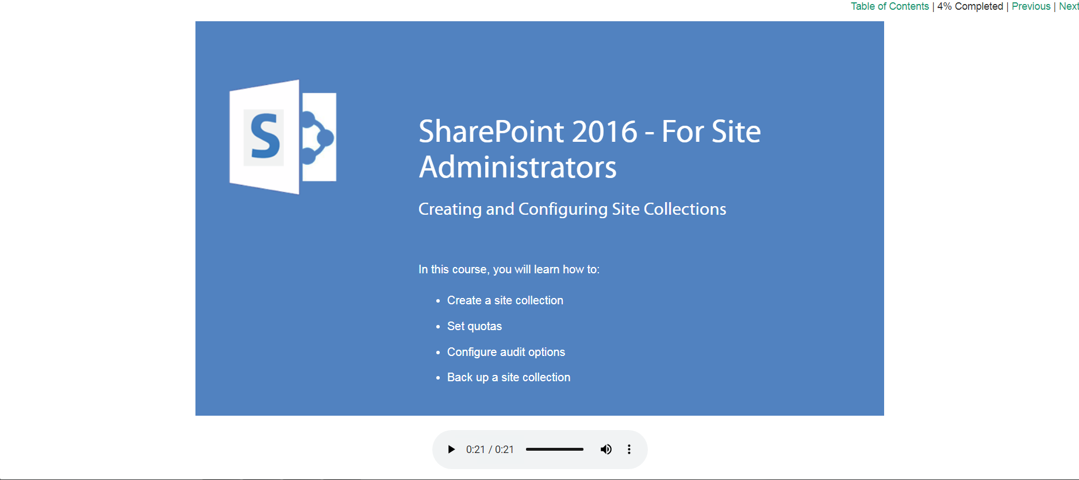The image size is (1079, 480).
Task: Click the audio seek slider track
Action: [x=554, y=450]
